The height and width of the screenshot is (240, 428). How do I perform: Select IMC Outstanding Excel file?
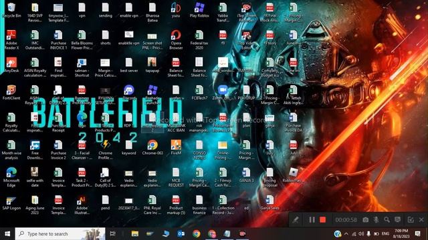pos(35,40)
